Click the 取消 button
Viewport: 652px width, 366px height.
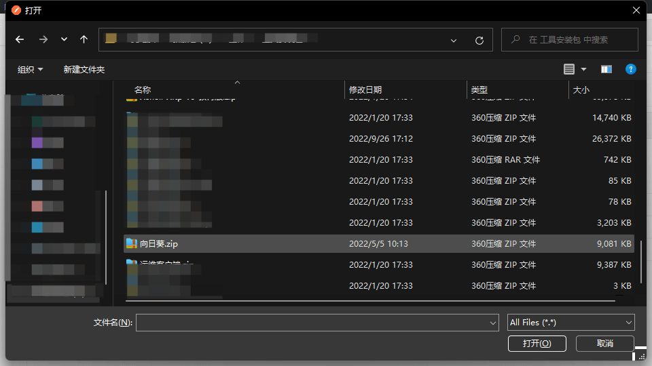(x=605, y=344)
